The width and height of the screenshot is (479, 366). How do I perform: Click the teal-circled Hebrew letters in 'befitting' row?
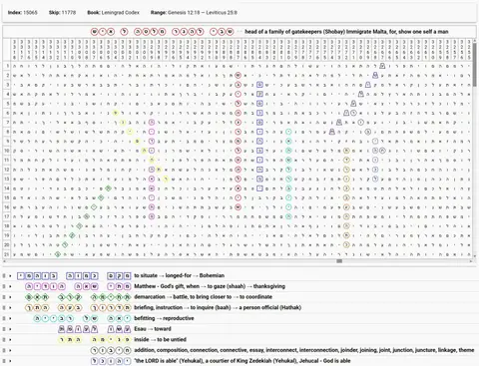(83, 318)
